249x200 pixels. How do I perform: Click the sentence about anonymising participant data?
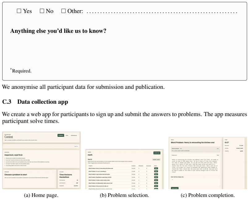click(84, 87)
